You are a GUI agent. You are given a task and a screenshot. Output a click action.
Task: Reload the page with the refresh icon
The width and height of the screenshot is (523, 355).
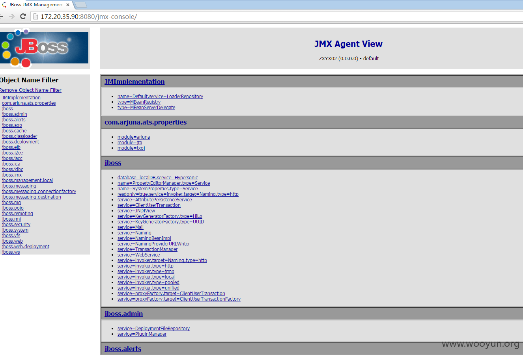point(23,17)
